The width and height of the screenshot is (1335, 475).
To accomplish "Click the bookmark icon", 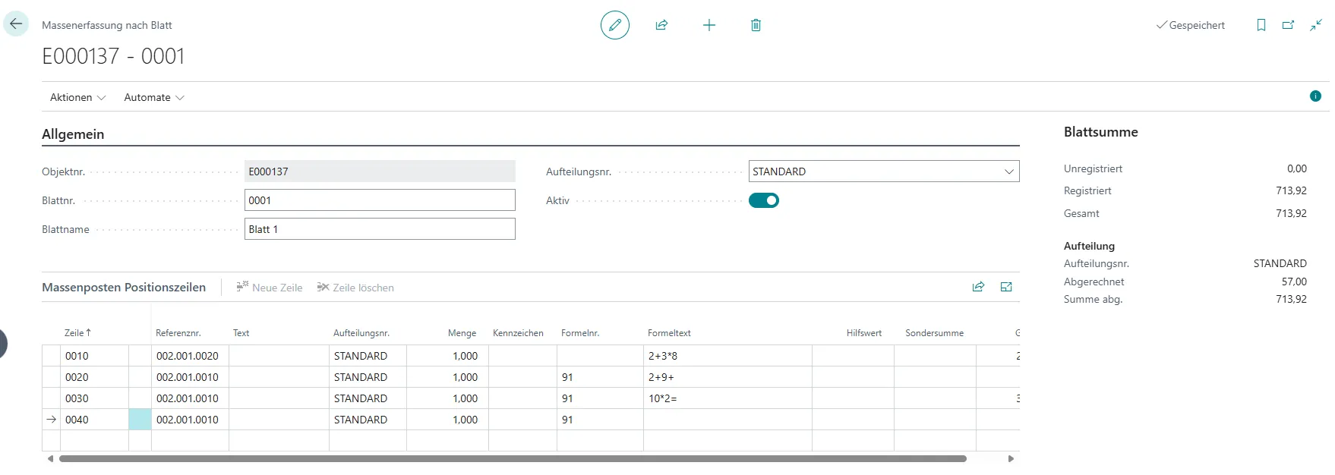I will [1261, 25].
